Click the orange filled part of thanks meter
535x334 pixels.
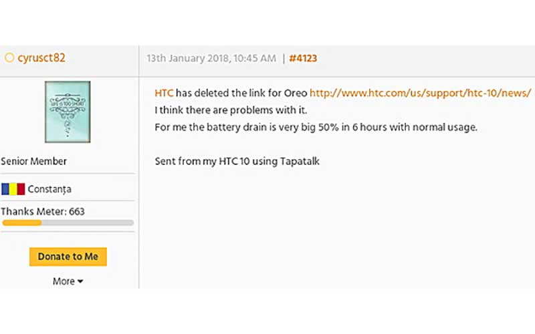click(21, 222)
